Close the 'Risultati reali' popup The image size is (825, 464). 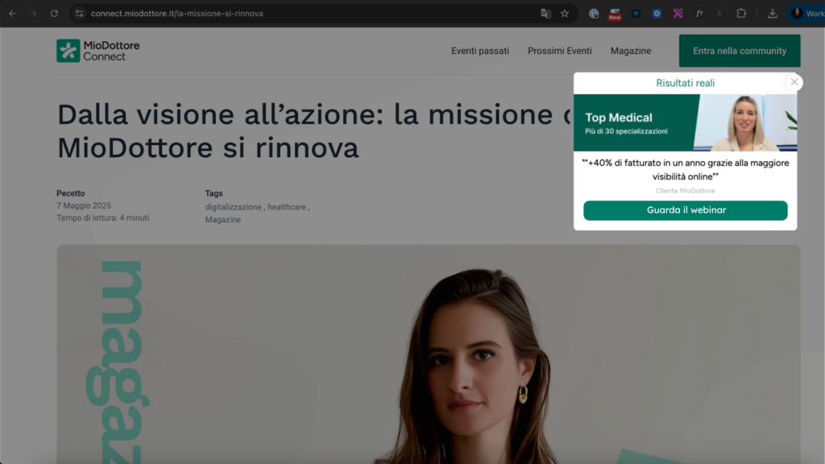tap(794, 81)
